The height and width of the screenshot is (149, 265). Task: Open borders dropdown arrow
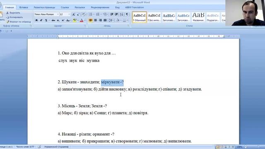(x=128, y=20)
